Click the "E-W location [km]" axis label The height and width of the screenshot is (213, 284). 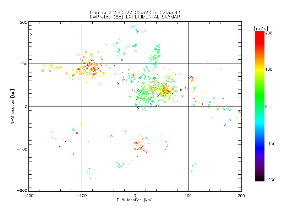pos(135,200)
